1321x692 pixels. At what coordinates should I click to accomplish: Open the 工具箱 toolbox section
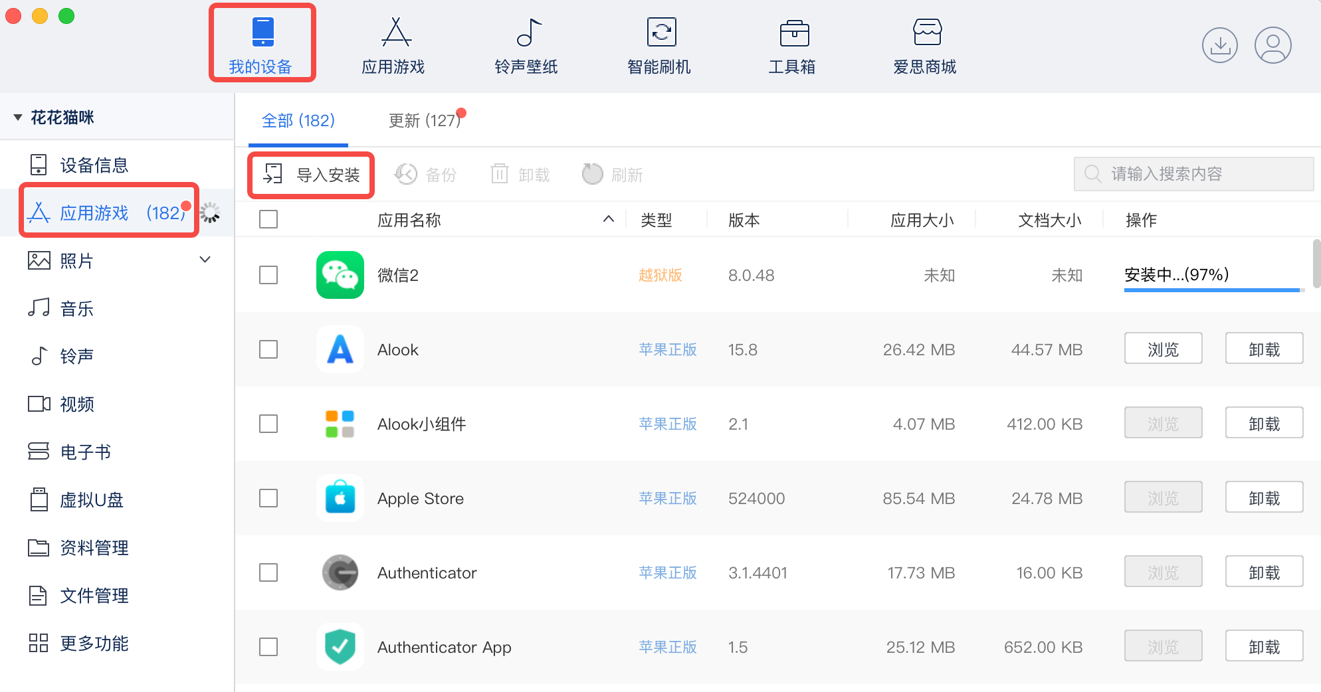point(792,45)
